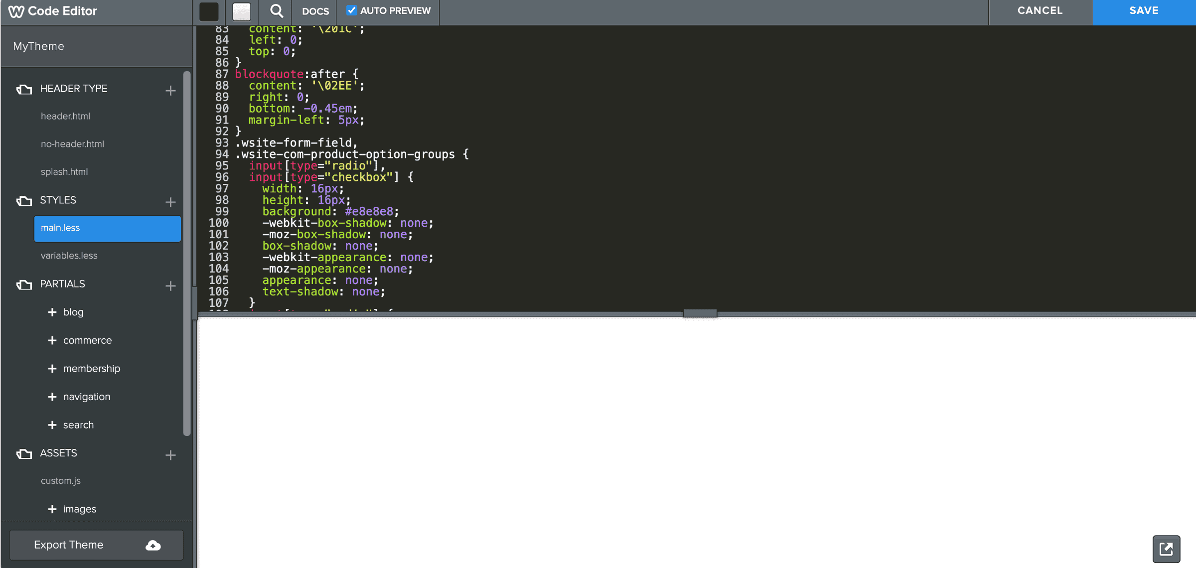Screen dimensions: 1196x568
Task: Open variables.less file
Action: coord(69,256)
